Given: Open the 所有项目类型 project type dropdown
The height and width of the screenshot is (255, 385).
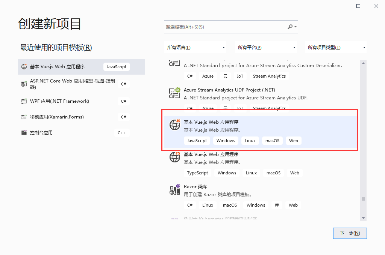Looking at the screenshot, I should (x=336, y=48).
